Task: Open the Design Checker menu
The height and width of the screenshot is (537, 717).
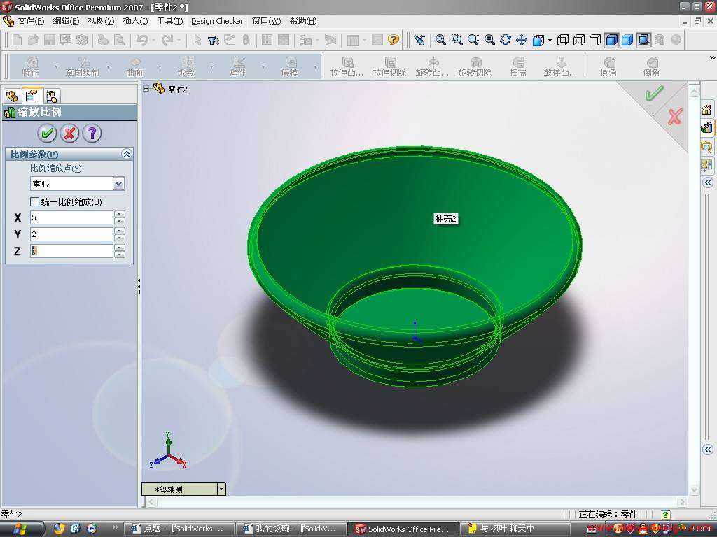Action: (x=216, y=21)
